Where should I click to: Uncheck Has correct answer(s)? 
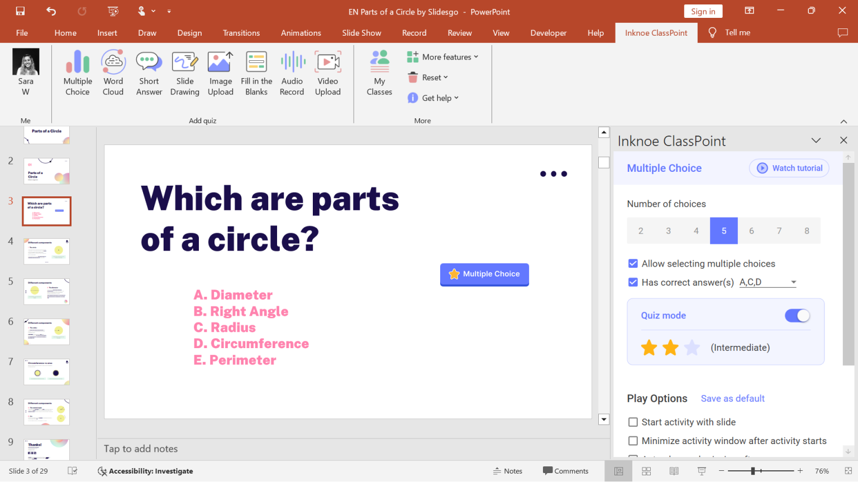(633, 282)
